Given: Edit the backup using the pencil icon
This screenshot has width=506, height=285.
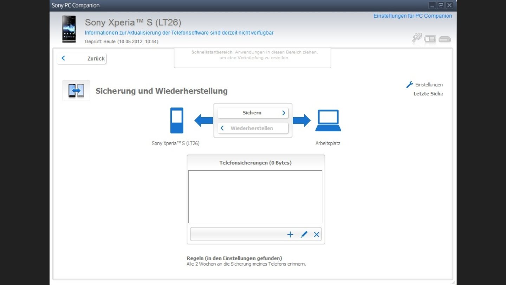Looking at the screenshot, I should pyautogui.click(x=304, y=234).
